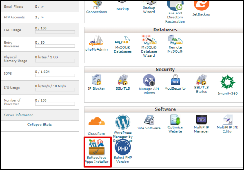The height and width of the screenshot is (170, 244).
Task: Open SSL/TLS Status page
Action: (201, 84)
